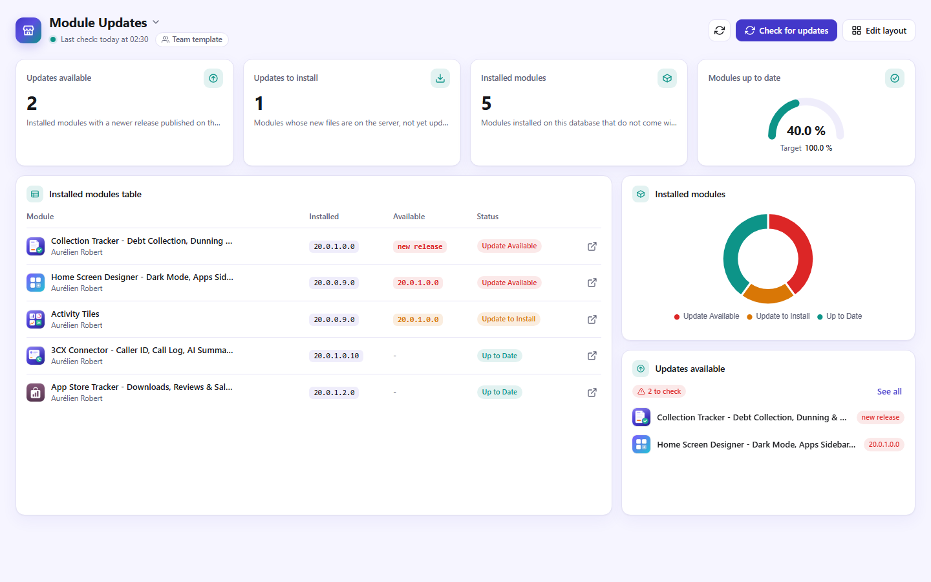Toggle Up to Date legend entry

tap(840, 316)
